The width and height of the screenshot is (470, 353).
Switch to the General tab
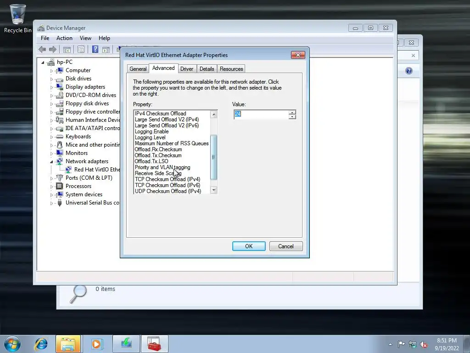[138, 69]
